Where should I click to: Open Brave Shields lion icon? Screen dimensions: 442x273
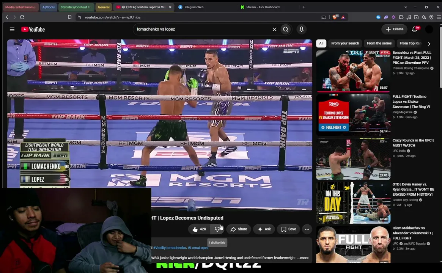pyautogui.click(x=335, y=17)
